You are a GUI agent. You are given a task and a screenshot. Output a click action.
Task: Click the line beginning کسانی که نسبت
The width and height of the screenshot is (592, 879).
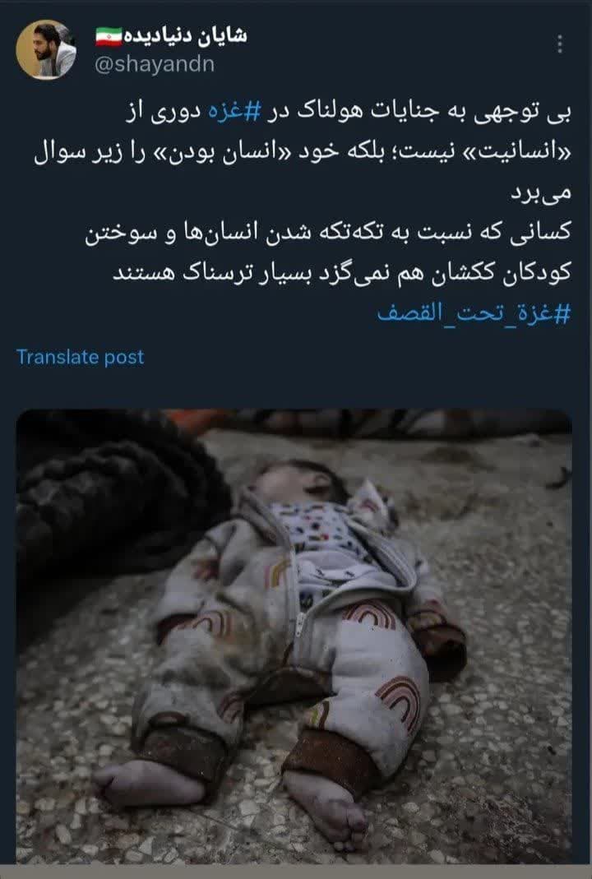tap(328, 233)
